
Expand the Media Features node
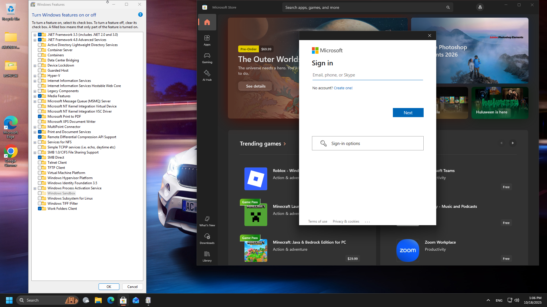pyautogui.click(x=35, y=96)
